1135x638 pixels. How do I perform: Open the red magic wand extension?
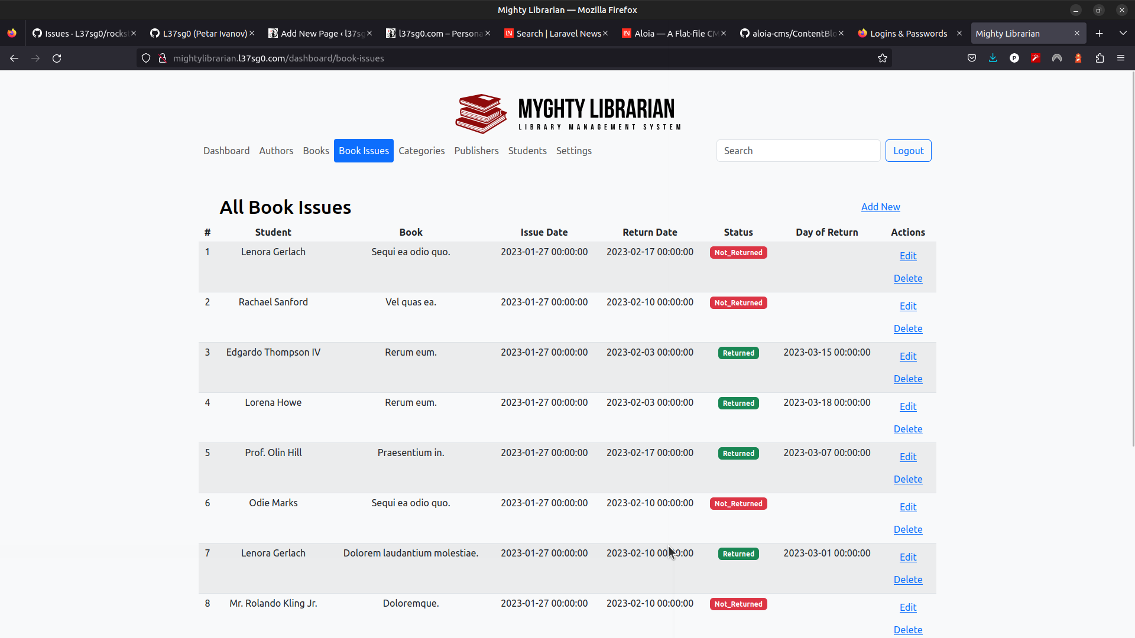(1036, 58)
